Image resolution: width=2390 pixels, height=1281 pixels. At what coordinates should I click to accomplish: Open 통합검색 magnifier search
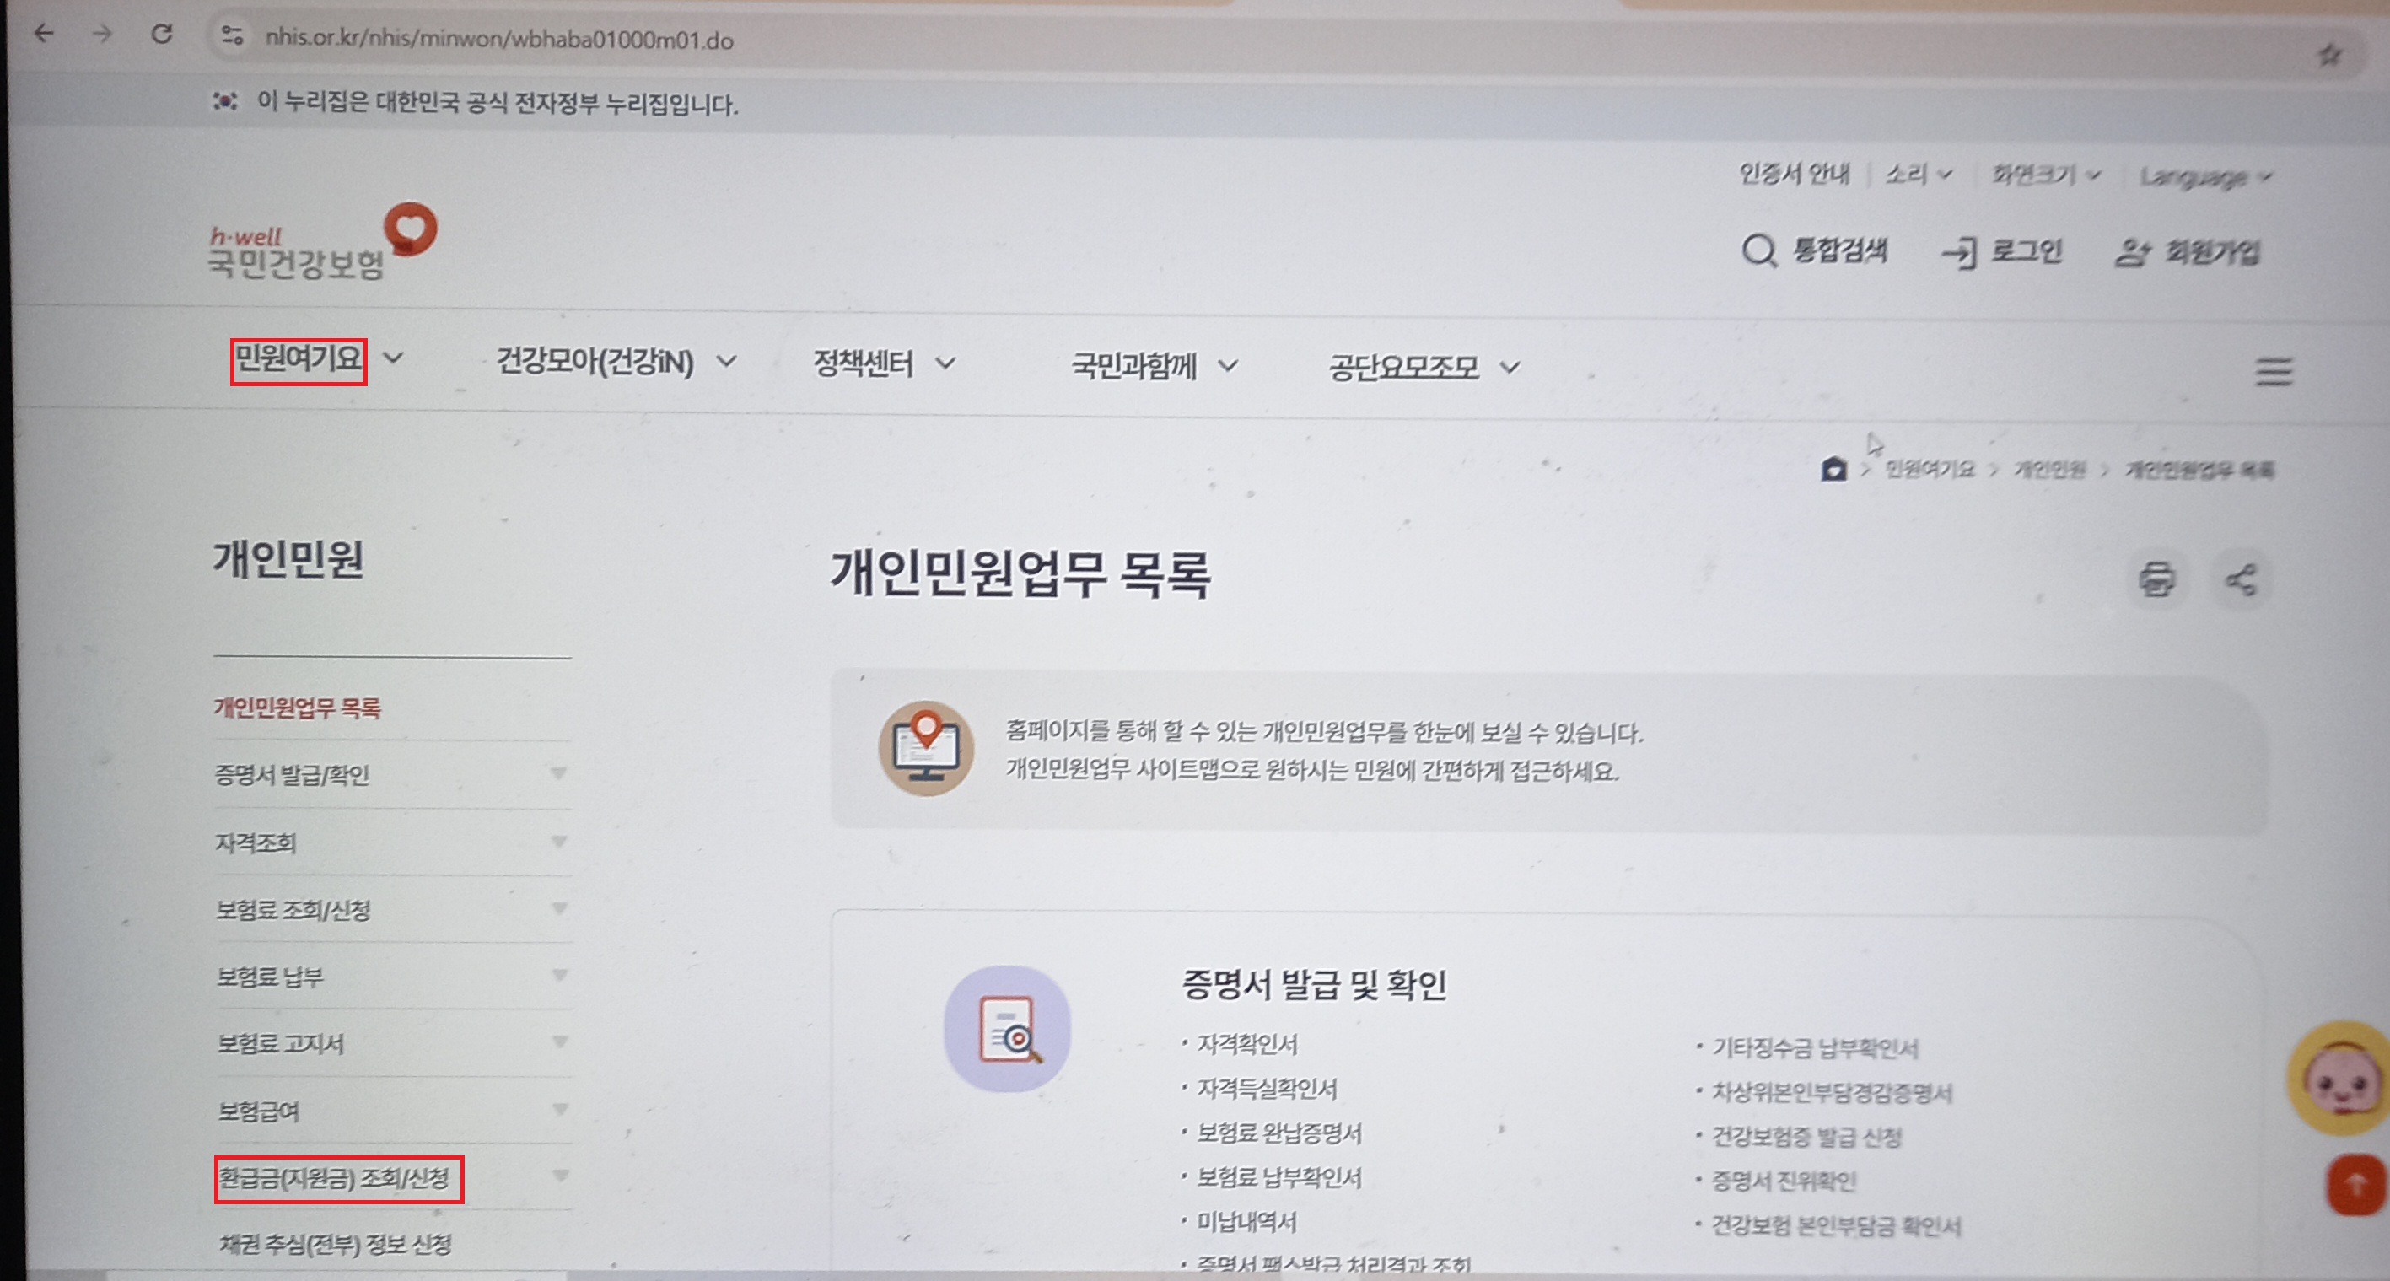click(1813, 250)
